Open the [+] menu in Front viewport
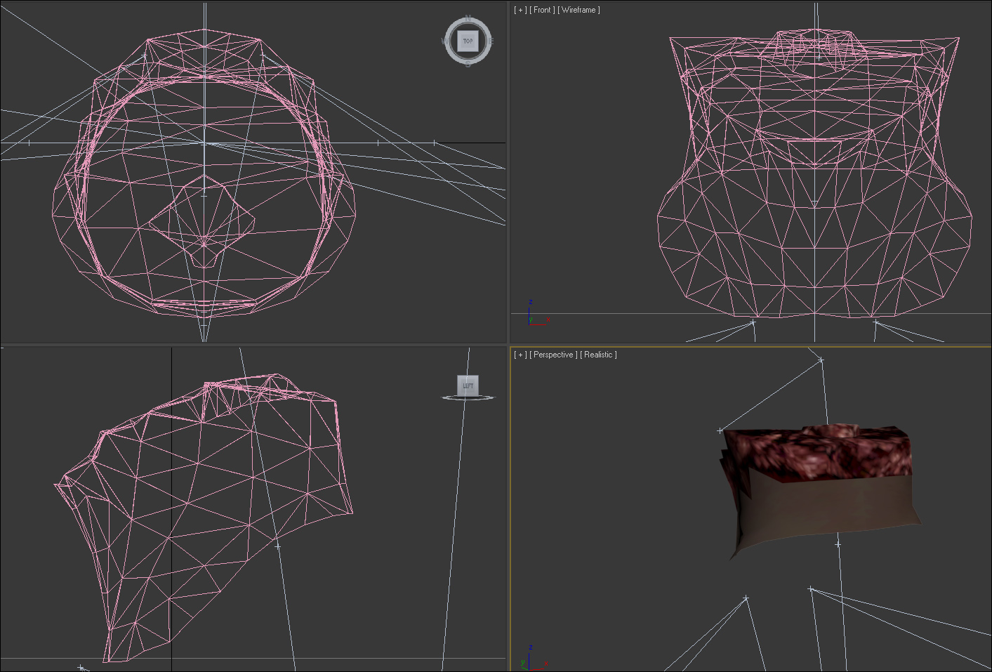 520,10
